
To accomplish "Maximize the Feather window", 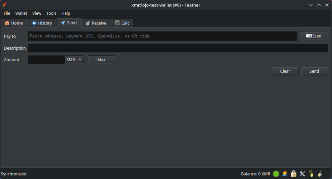I will click(319, 5).
